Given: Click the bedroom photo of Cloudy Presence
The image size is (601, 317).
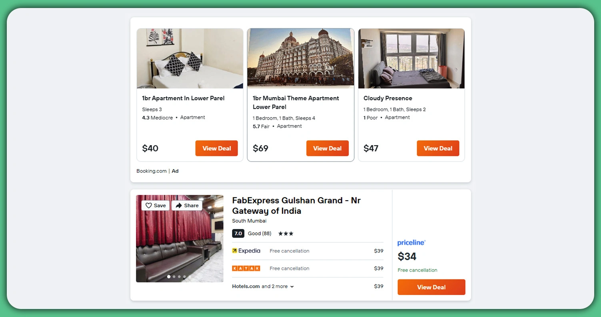Looking at the screenshot, I should 411,58.
